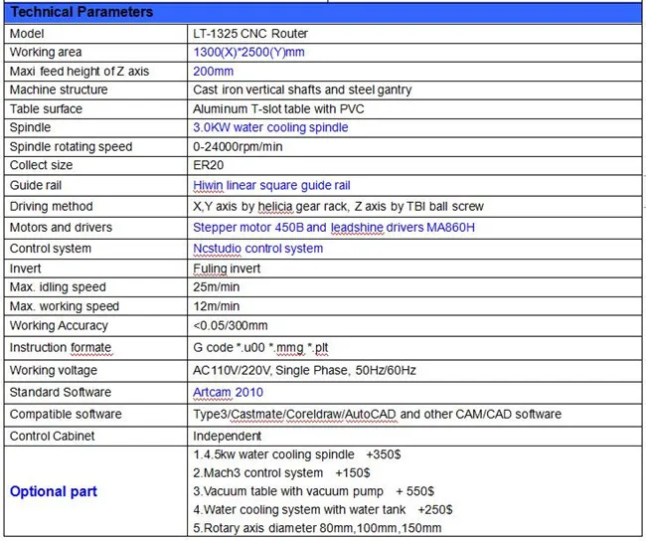The image size is (646, 541).
Task: Click 'LT-1325 CNC Router' value
Action: pos(250,34)
